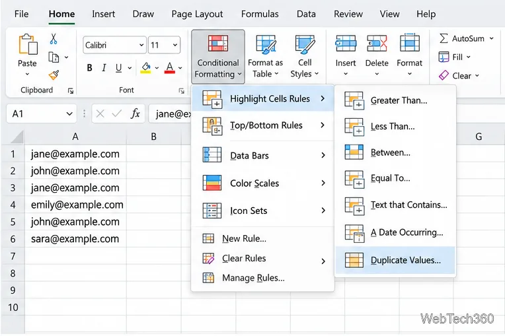Select Equal To... rule
The image size is (505, 336).
pos(395,178)
